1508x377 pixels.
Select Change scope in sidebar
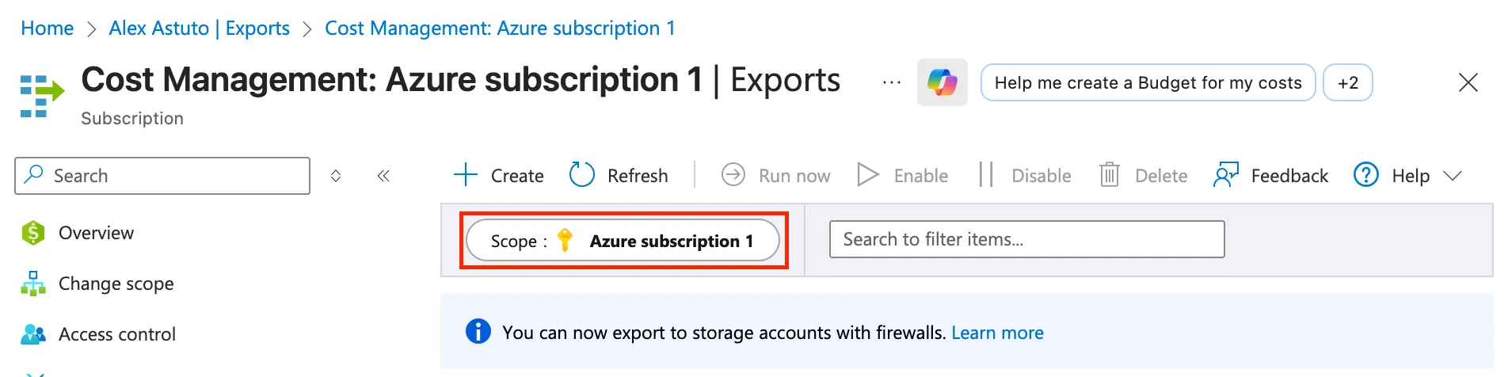pos(116,284)
